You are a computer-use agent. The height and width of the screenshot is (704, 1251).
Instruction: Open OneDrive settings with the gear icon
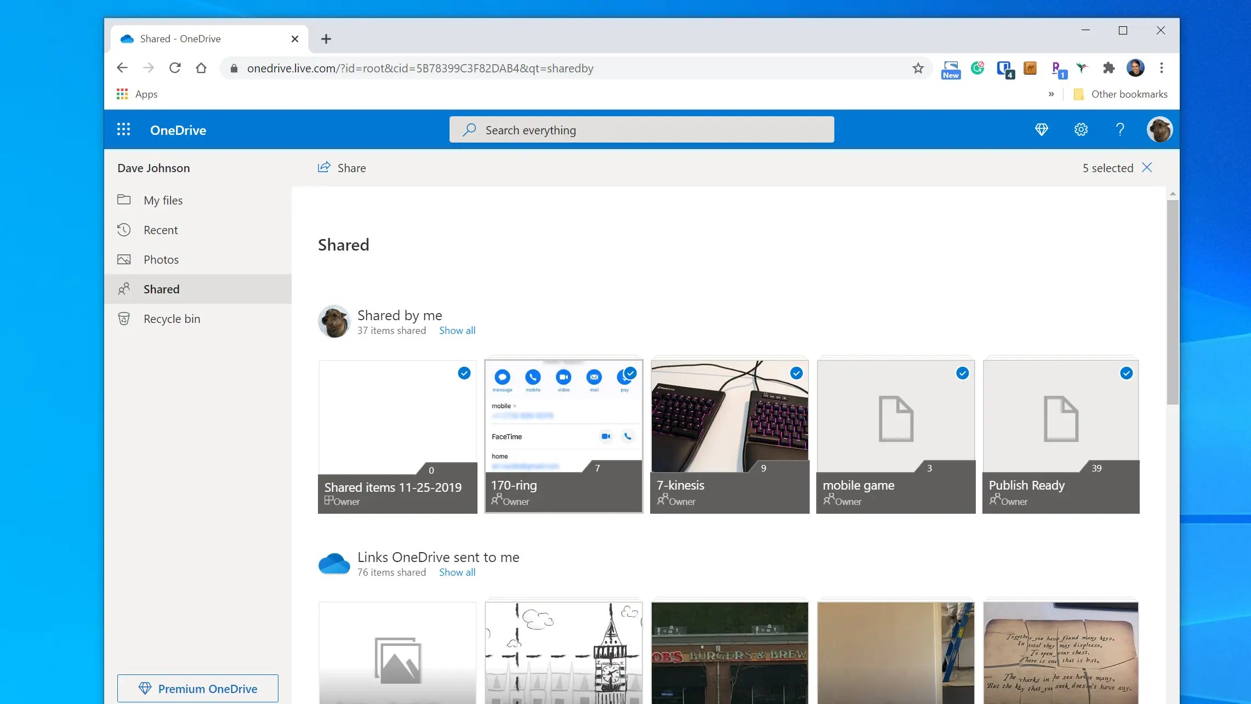pyautogui.click(x=1080, y=129)
